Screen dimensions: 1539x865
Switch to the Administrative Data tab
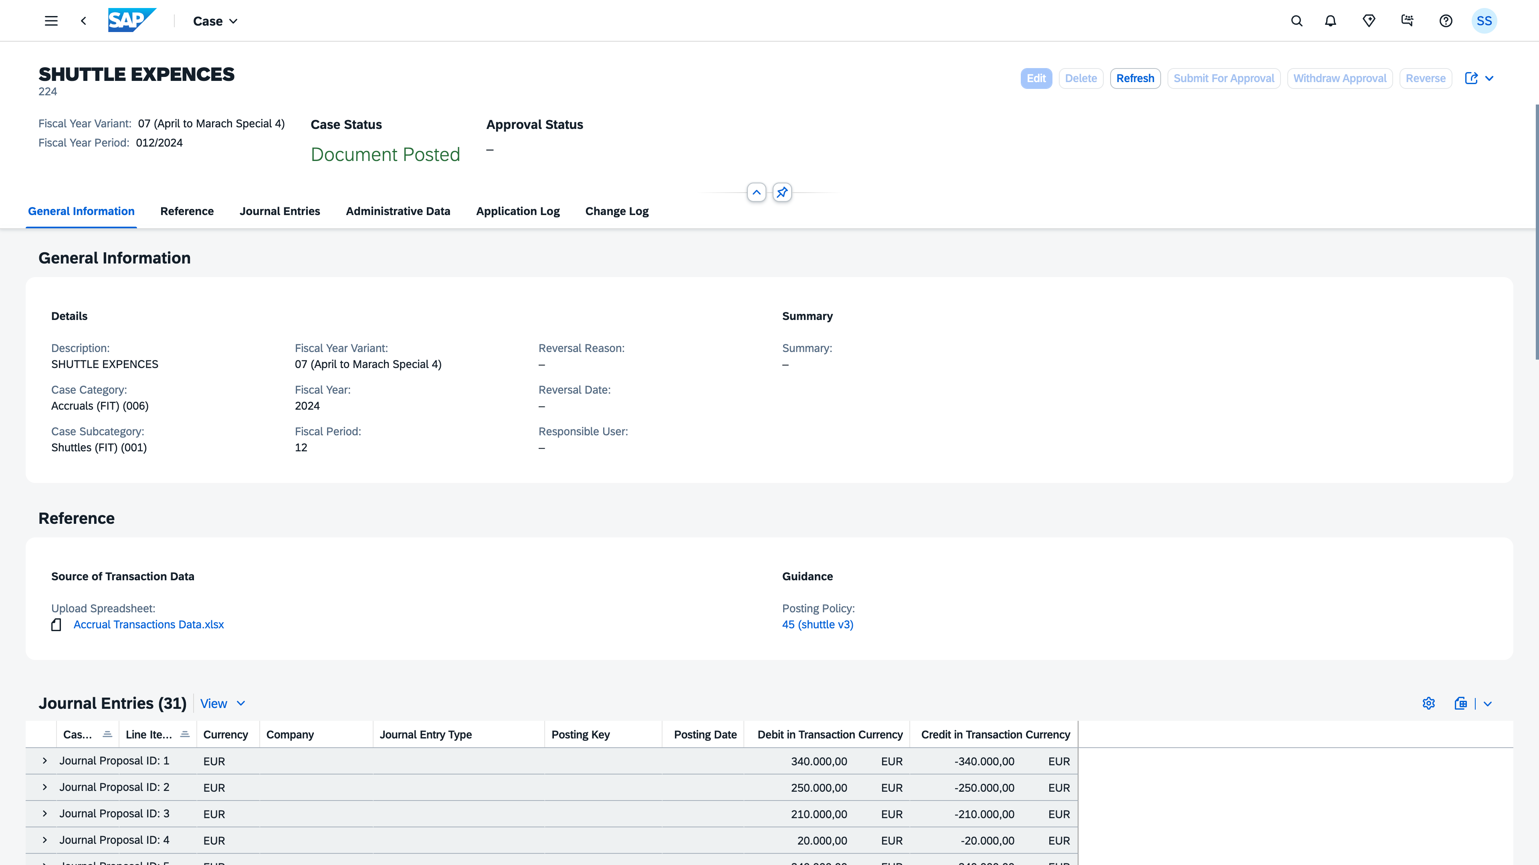pyautogui.click(x=398, y=211)
